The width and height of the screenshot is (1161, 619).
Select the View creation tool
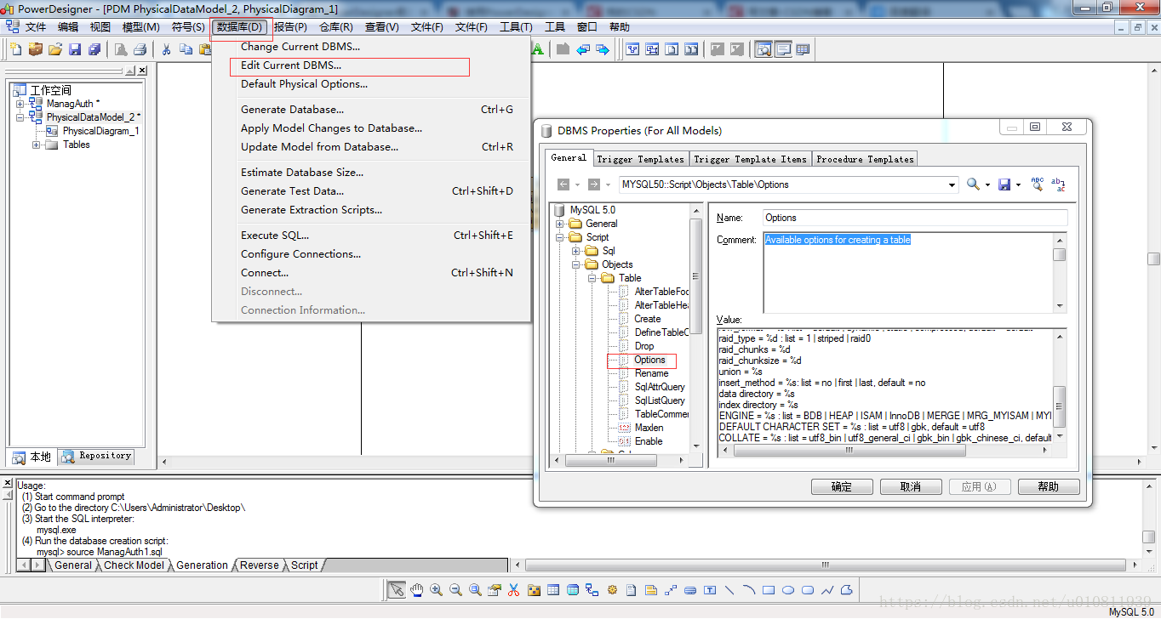pos(572,589)
